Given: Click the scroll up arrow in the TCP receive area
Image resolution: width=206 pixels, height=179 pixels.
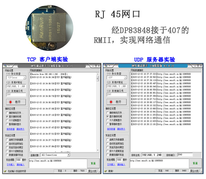Looking at the screenshot, I should click(98, 74).
